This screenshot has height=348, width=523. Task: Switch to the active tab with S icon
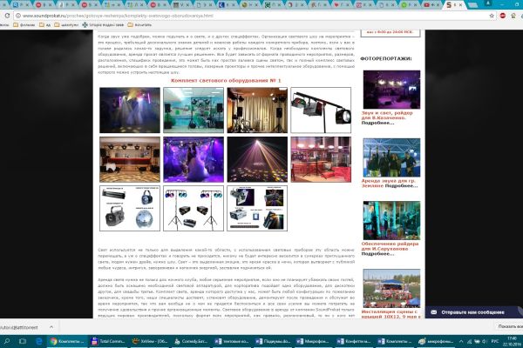point(454,4)
